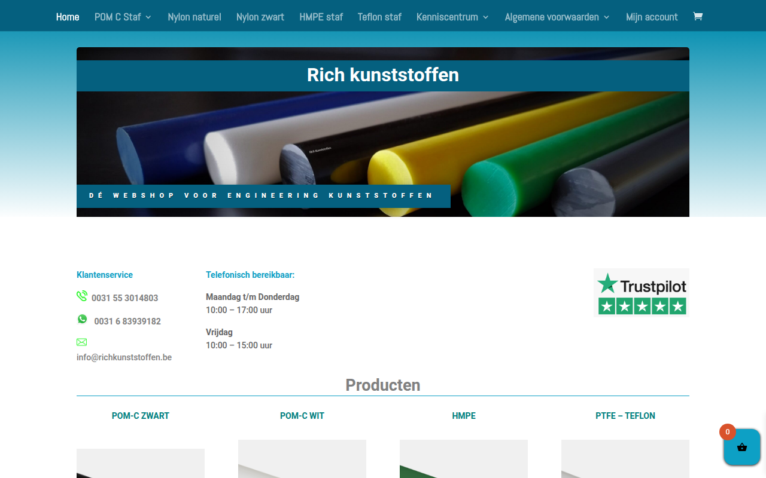Click the WhatsApp icon beside 0031 6 83939182
The width and height of the screenshot is (766, 478).
pyautogui.click(x=82, y=319)
